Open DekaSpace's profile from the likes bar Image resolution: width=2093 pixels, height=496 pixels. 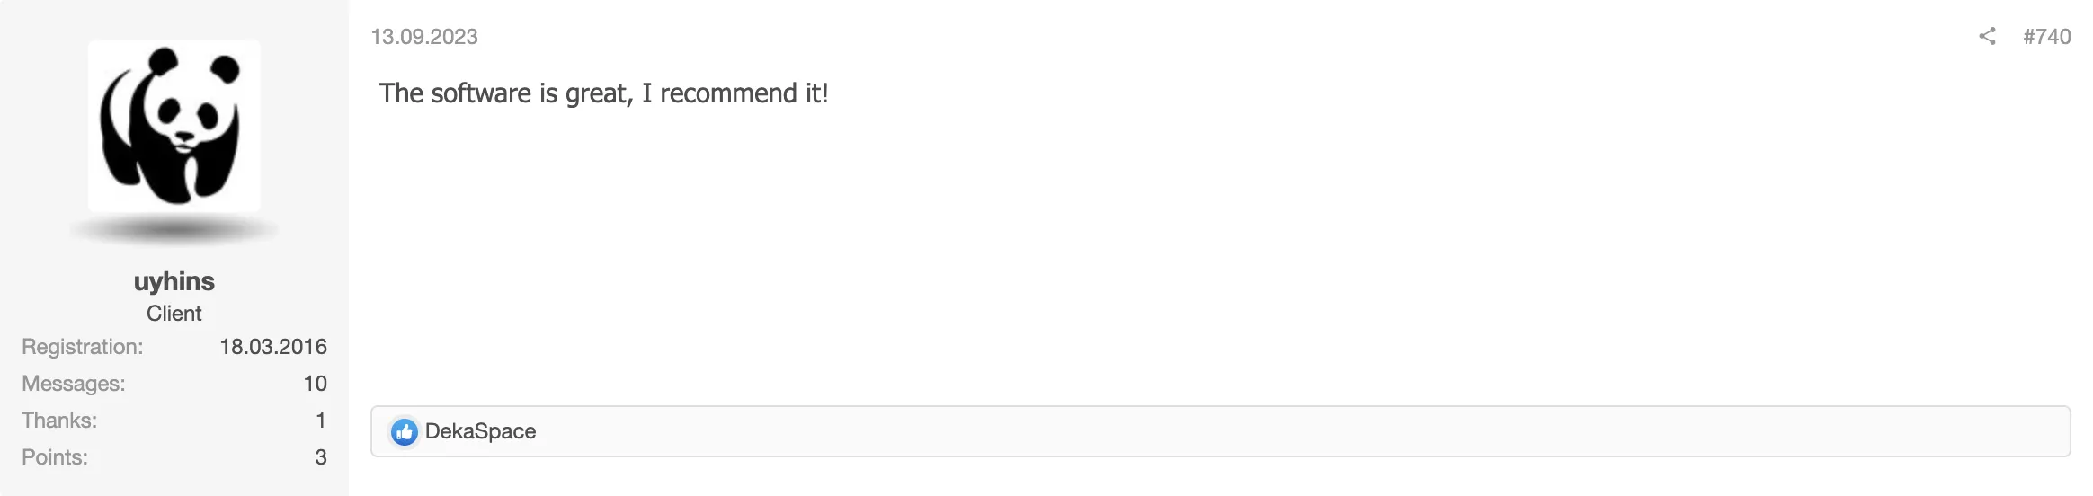pyautogui.click(x=480, y=431)
